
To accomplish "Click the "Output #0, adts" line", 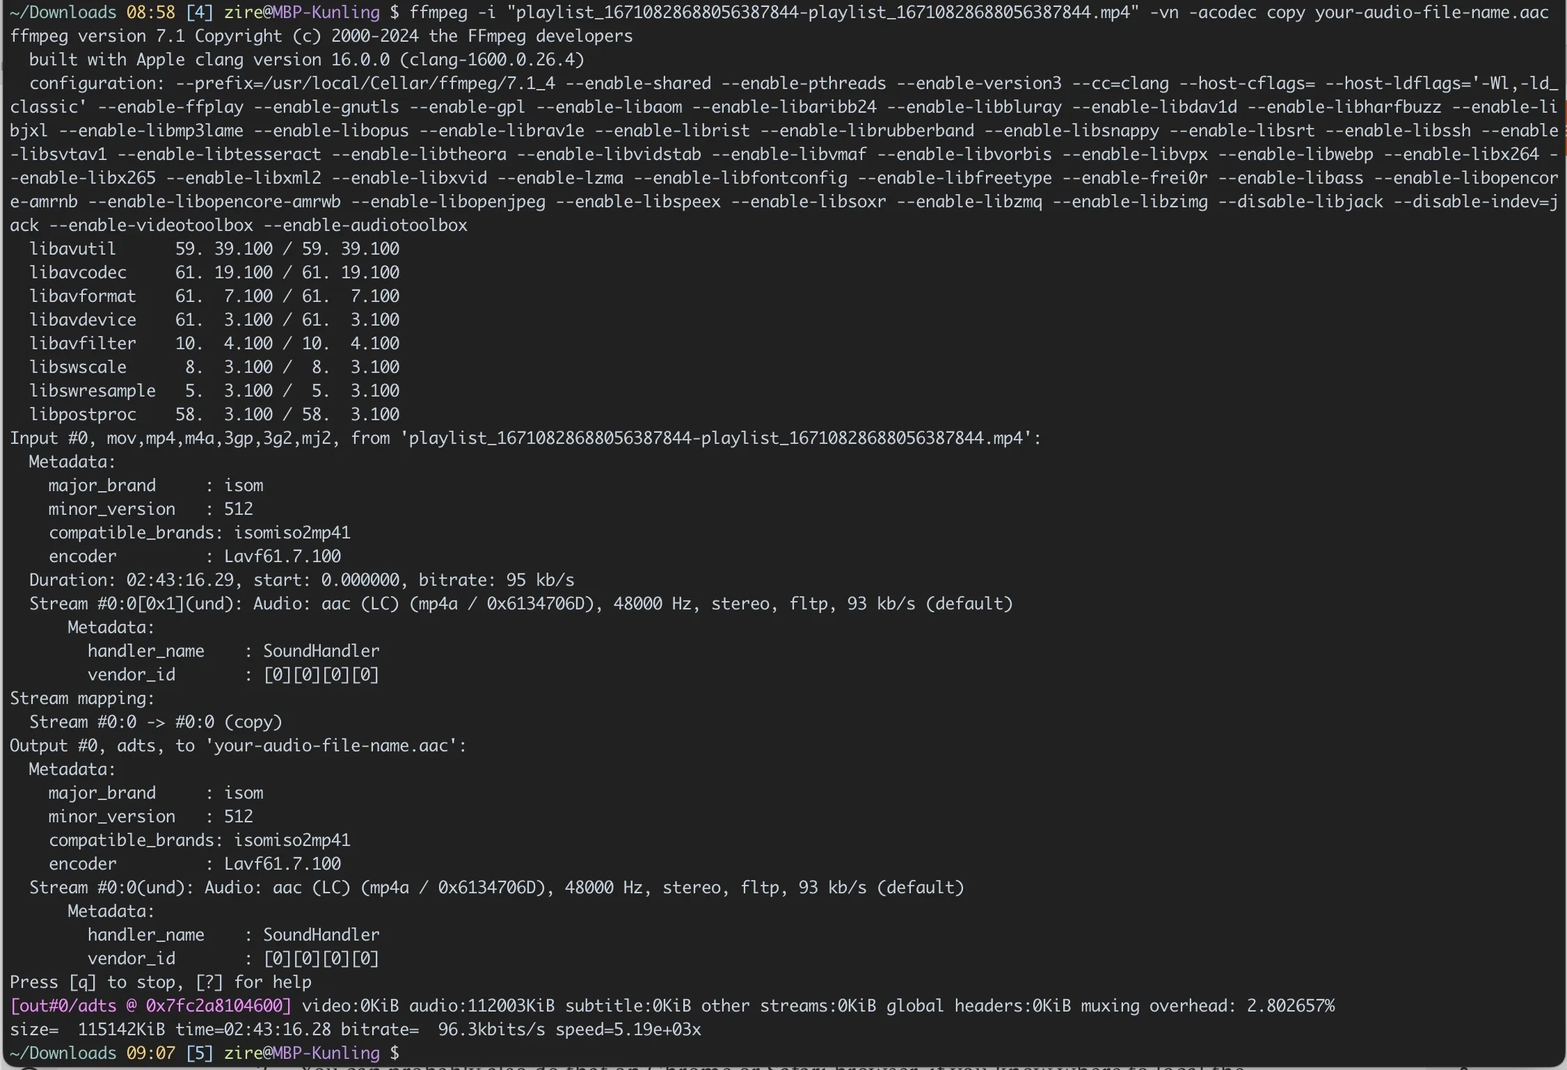I will point(237,746).
